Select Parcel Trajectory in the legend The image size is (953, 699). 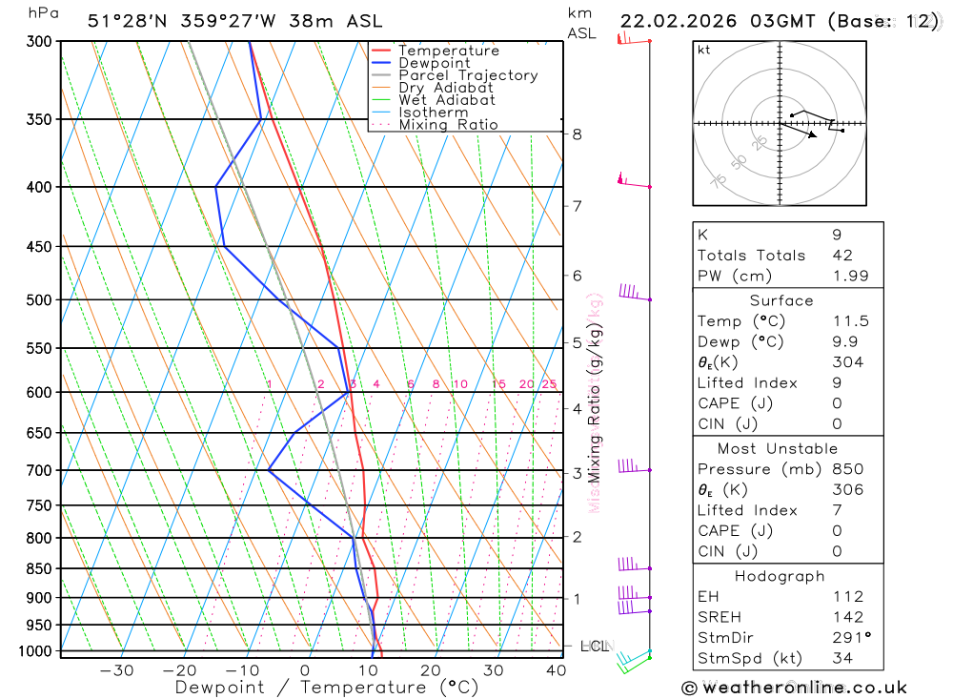(x=468, y=75)
